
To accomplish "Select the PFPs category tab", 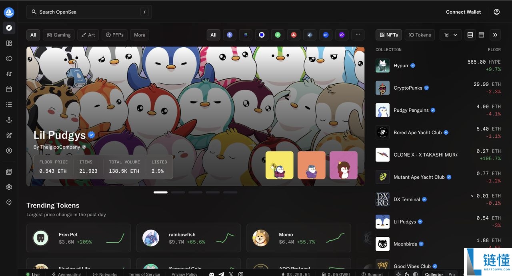I will click(115, 35).
